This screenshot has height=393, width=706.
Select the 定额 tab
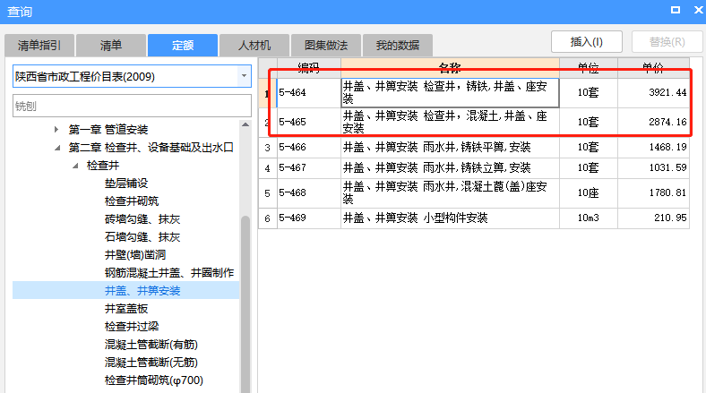tap(183, 46)
